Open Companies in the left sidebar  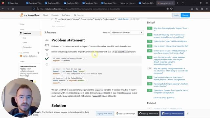click(27, 47)
